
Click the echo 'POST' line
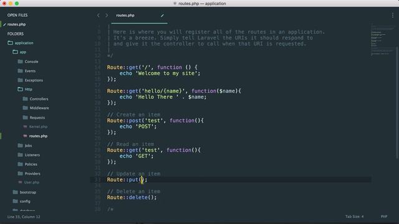(x=138, y=126)
